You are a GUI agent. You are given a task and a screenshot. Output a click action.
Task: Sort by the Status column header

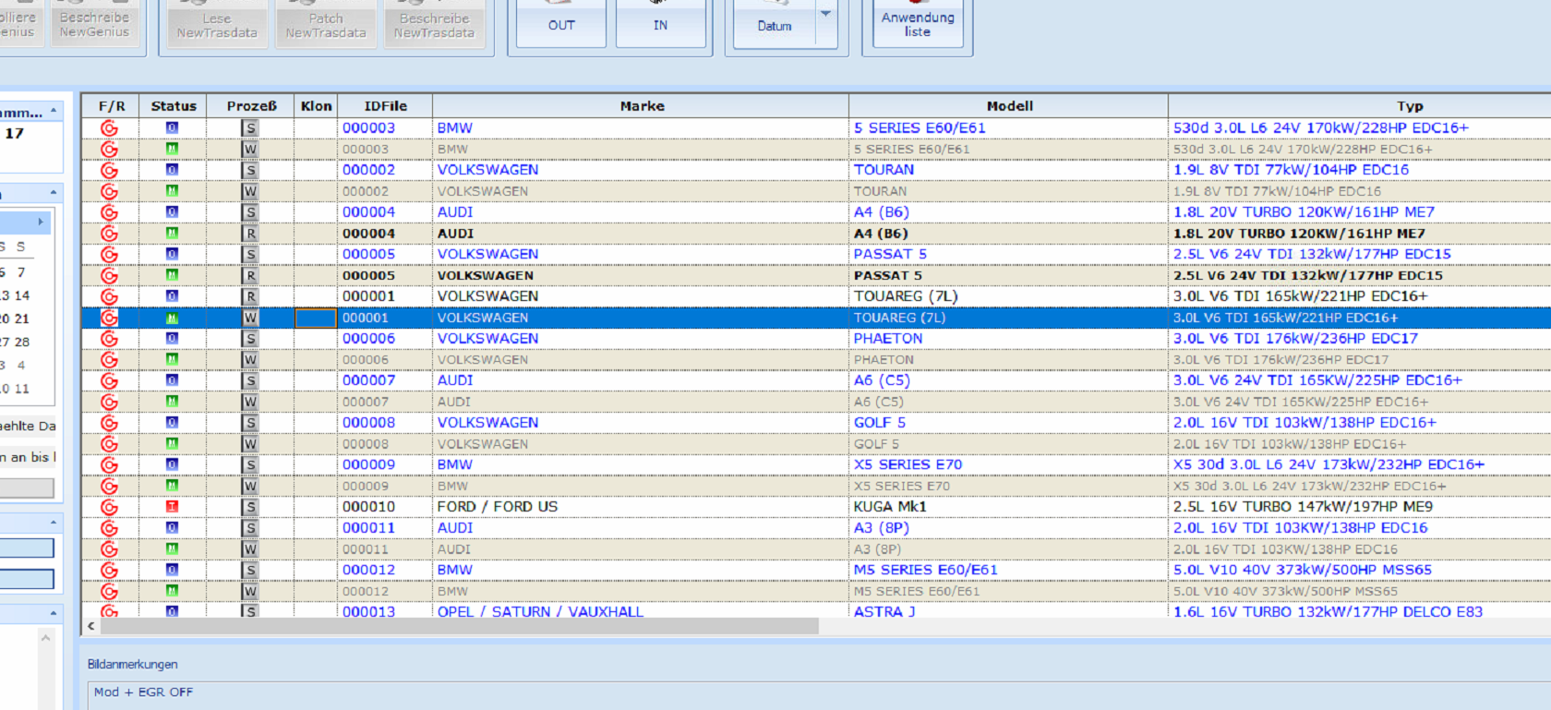(174, 106)
